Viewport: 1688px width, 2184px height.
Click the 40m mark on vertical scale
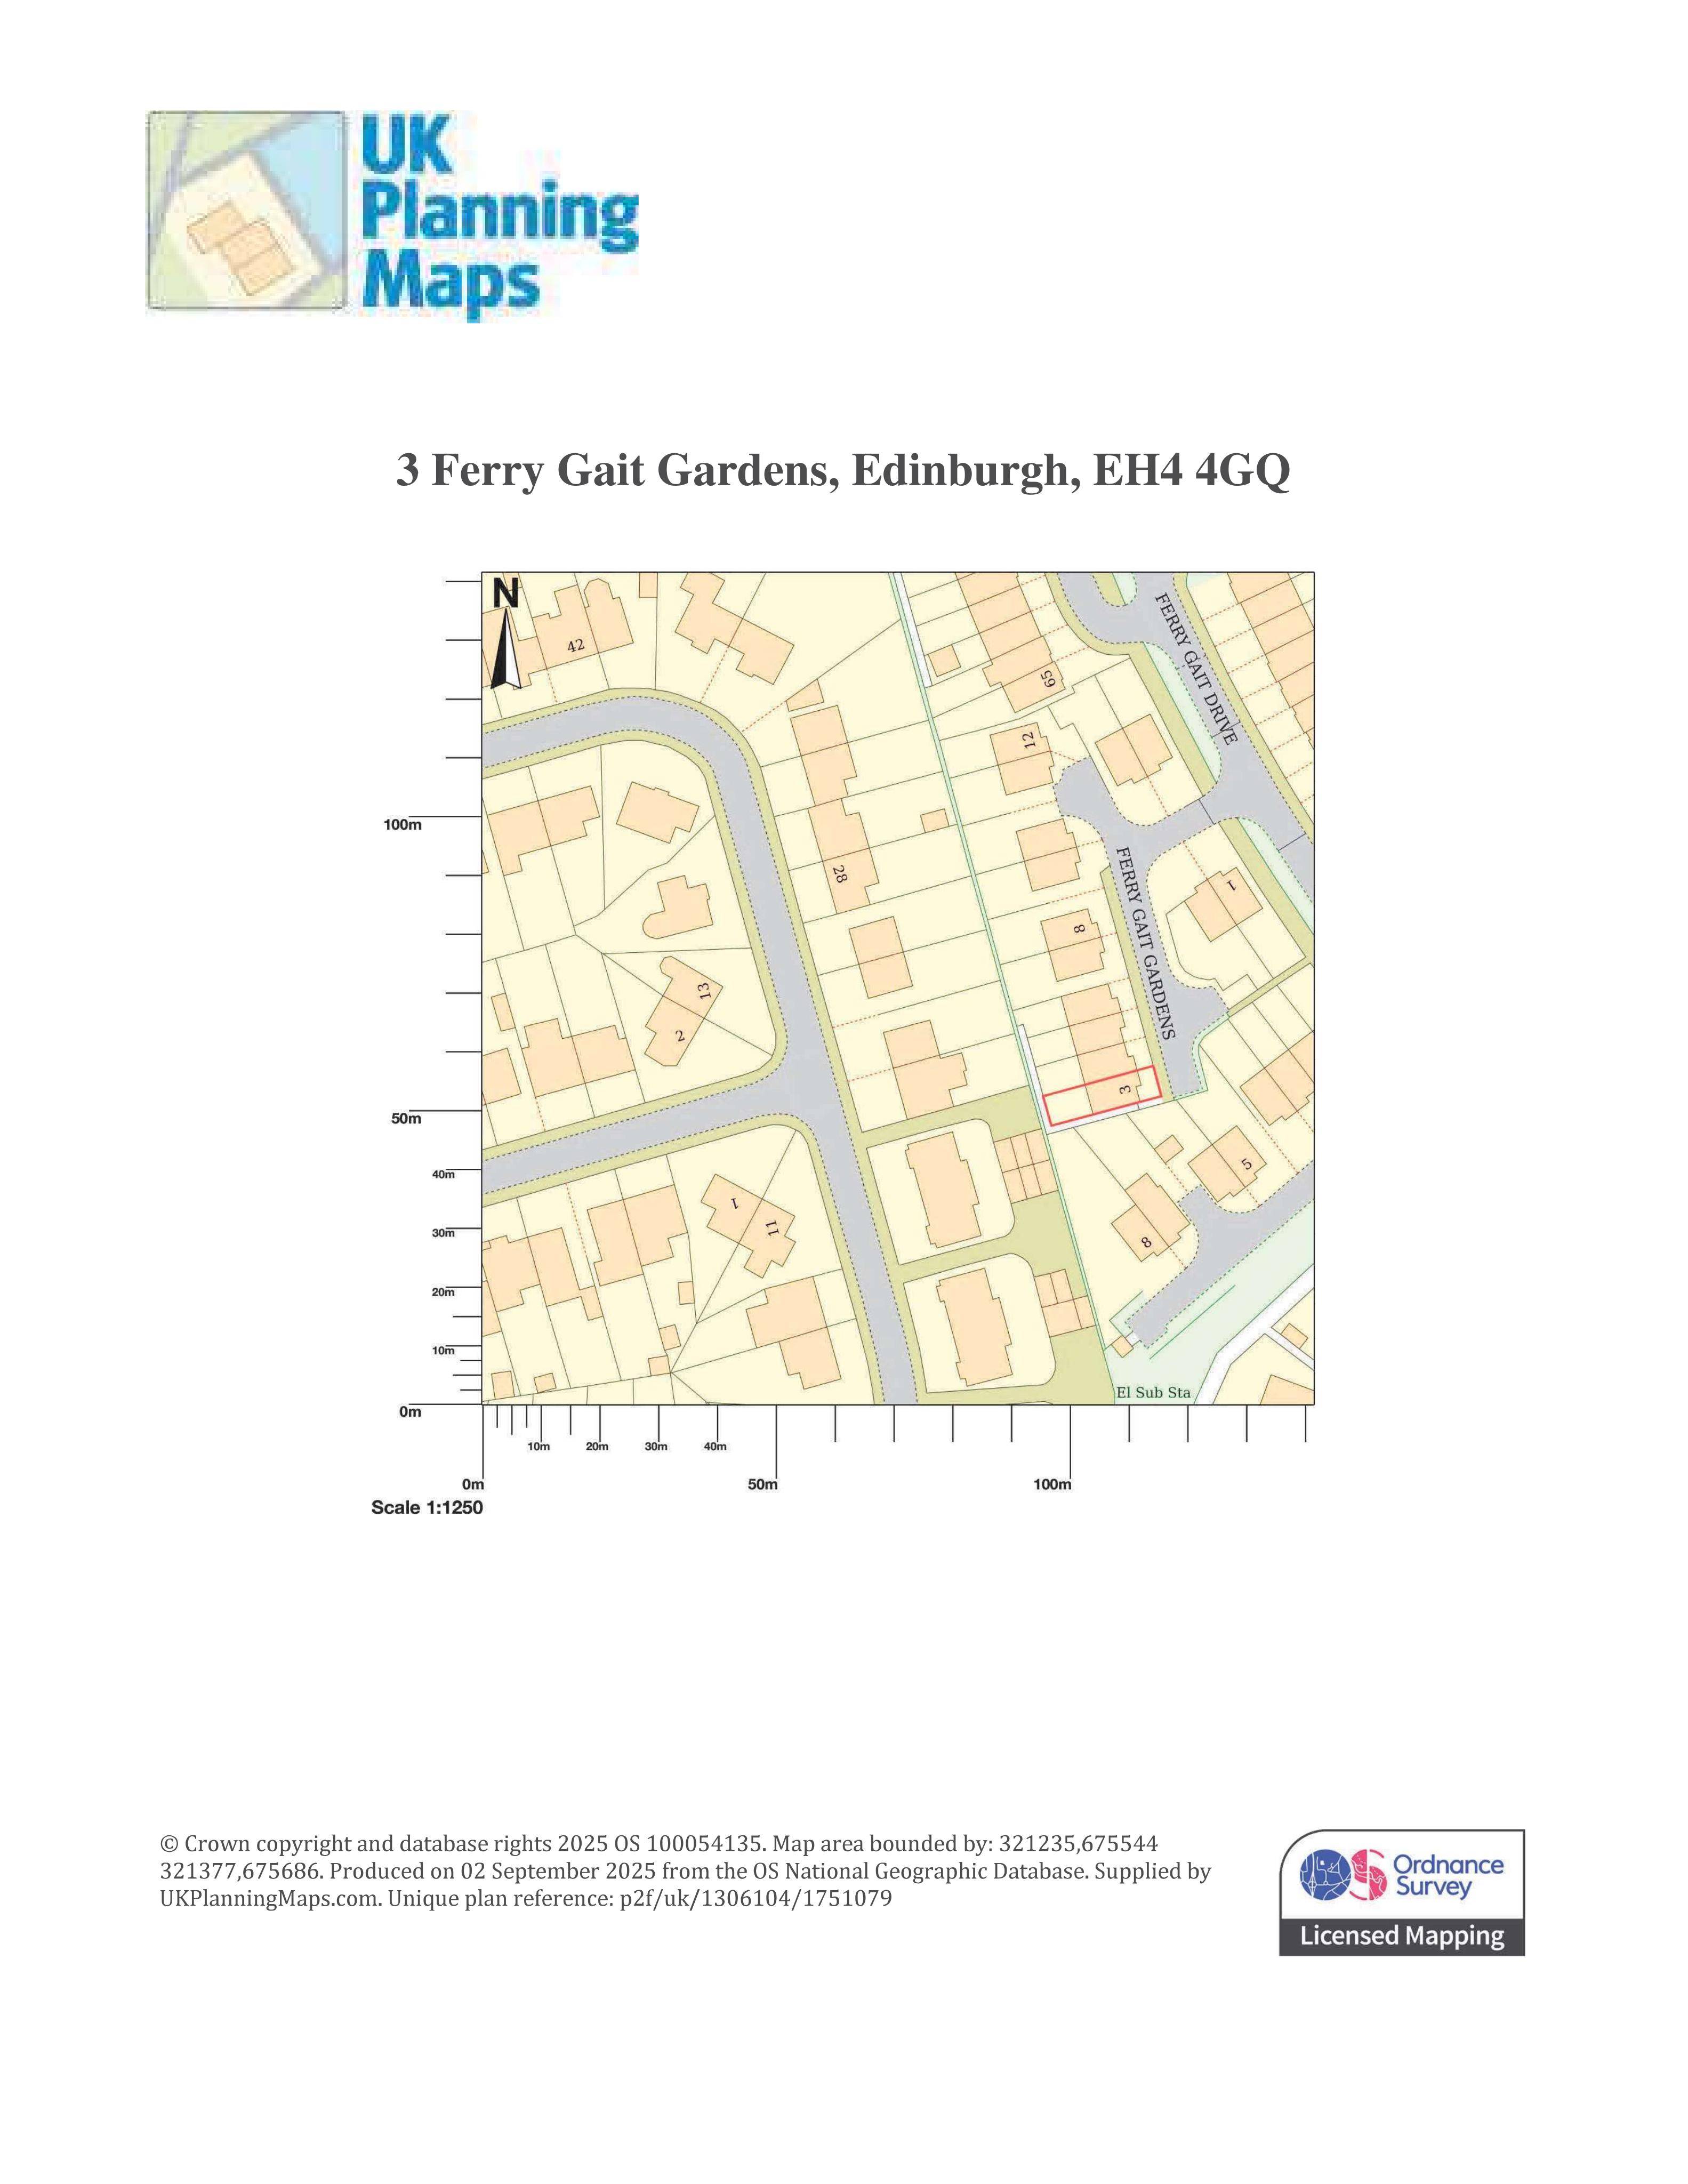[x=443, y=1175]
